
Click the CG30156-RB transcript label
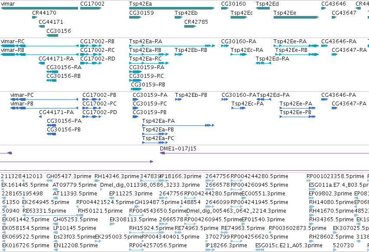[x=64, y=76]
